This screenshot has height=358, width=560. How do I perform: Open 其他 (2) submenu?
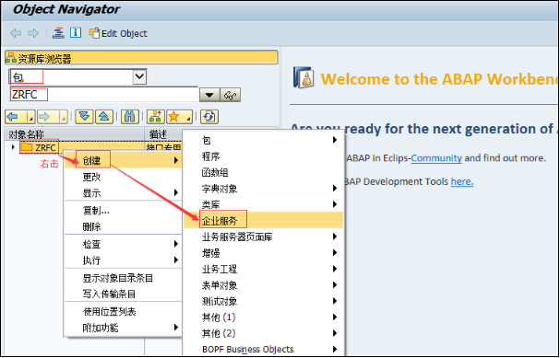(264, 333)
